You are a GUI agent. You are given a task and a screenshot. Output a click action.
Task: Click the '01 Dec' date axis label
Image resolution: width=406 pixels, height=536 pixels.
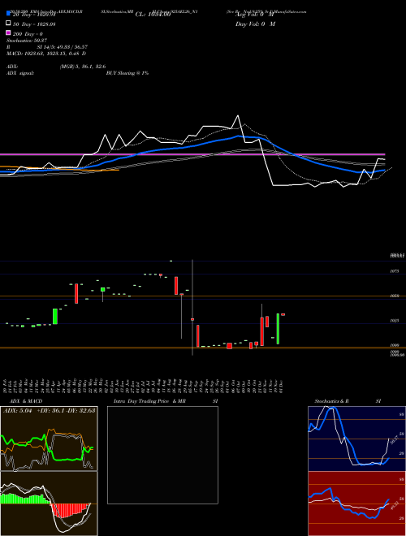tap(280, 386)
